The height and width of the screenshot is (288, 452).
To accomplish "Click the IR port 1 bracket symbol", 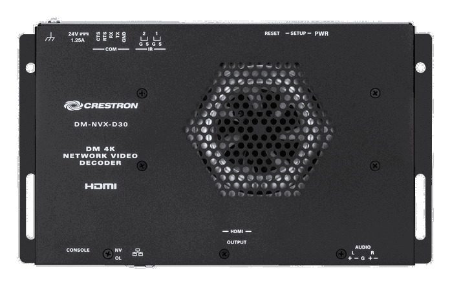I will pyautogui.click(x=156, y=39).
